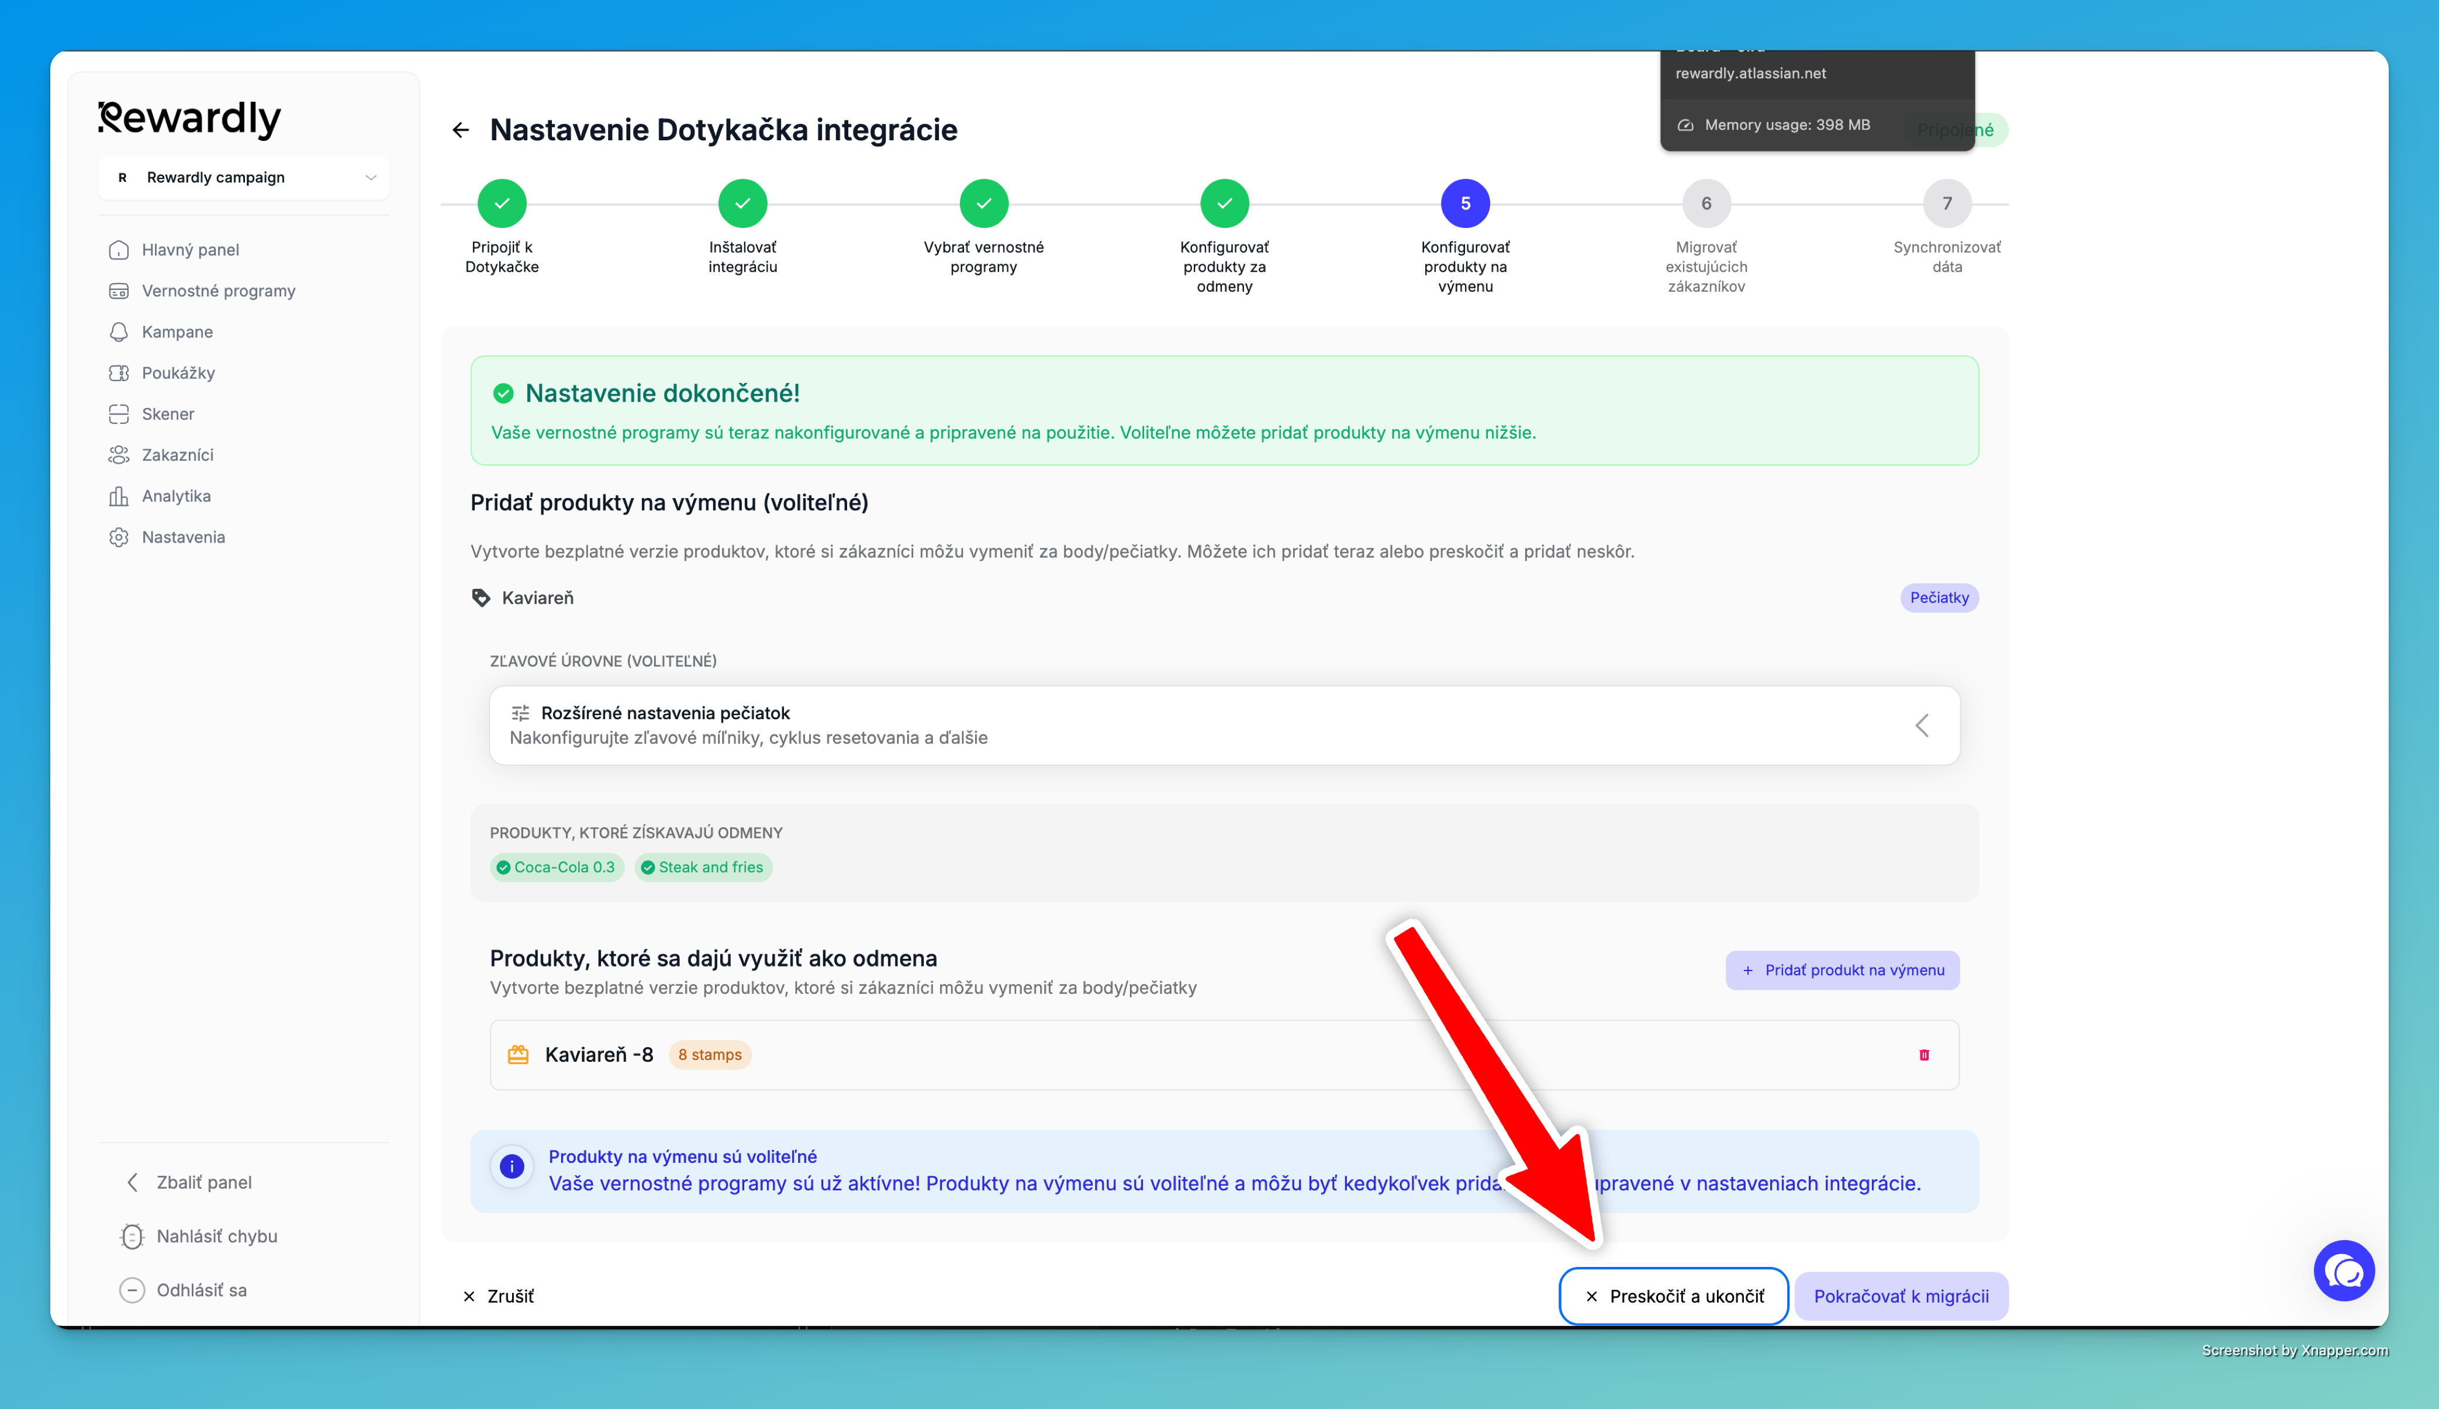
Task: Expand Rozšírené nastavenia pečiatok panel
Action: [1225, 725]
